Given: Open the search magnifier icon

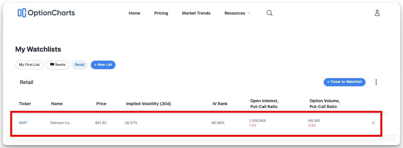Looking at the screenshot, I should [x=270, y=13].
